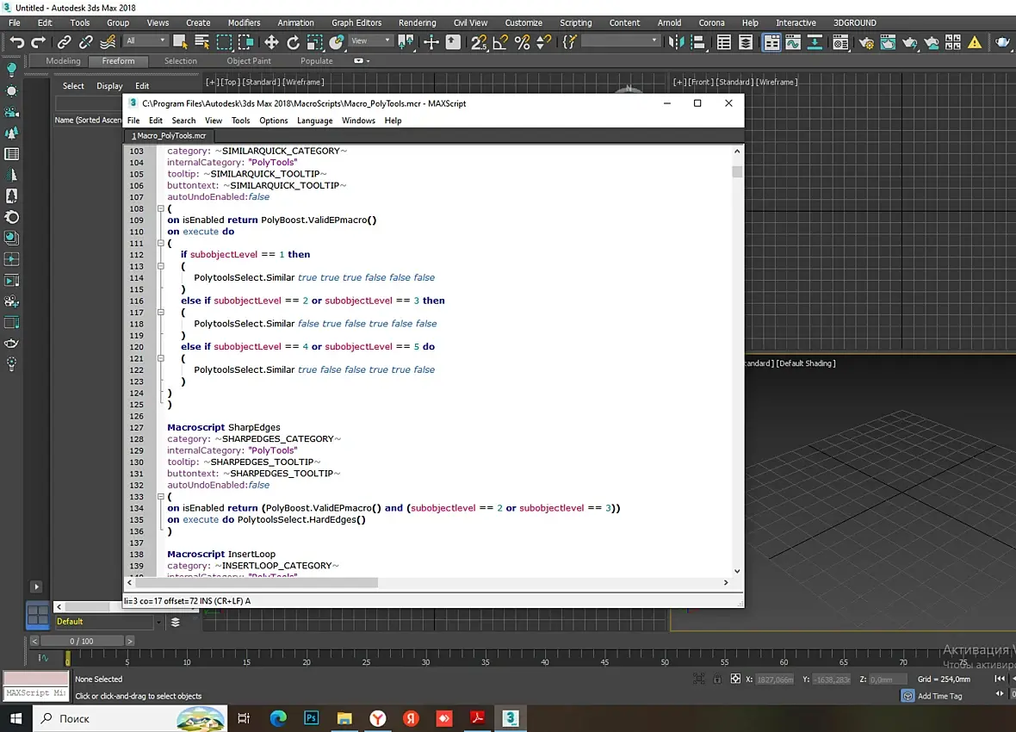1016x732 pixels.
Task: Toggle the Angle Snap button
Action: [x=499, y=41]
